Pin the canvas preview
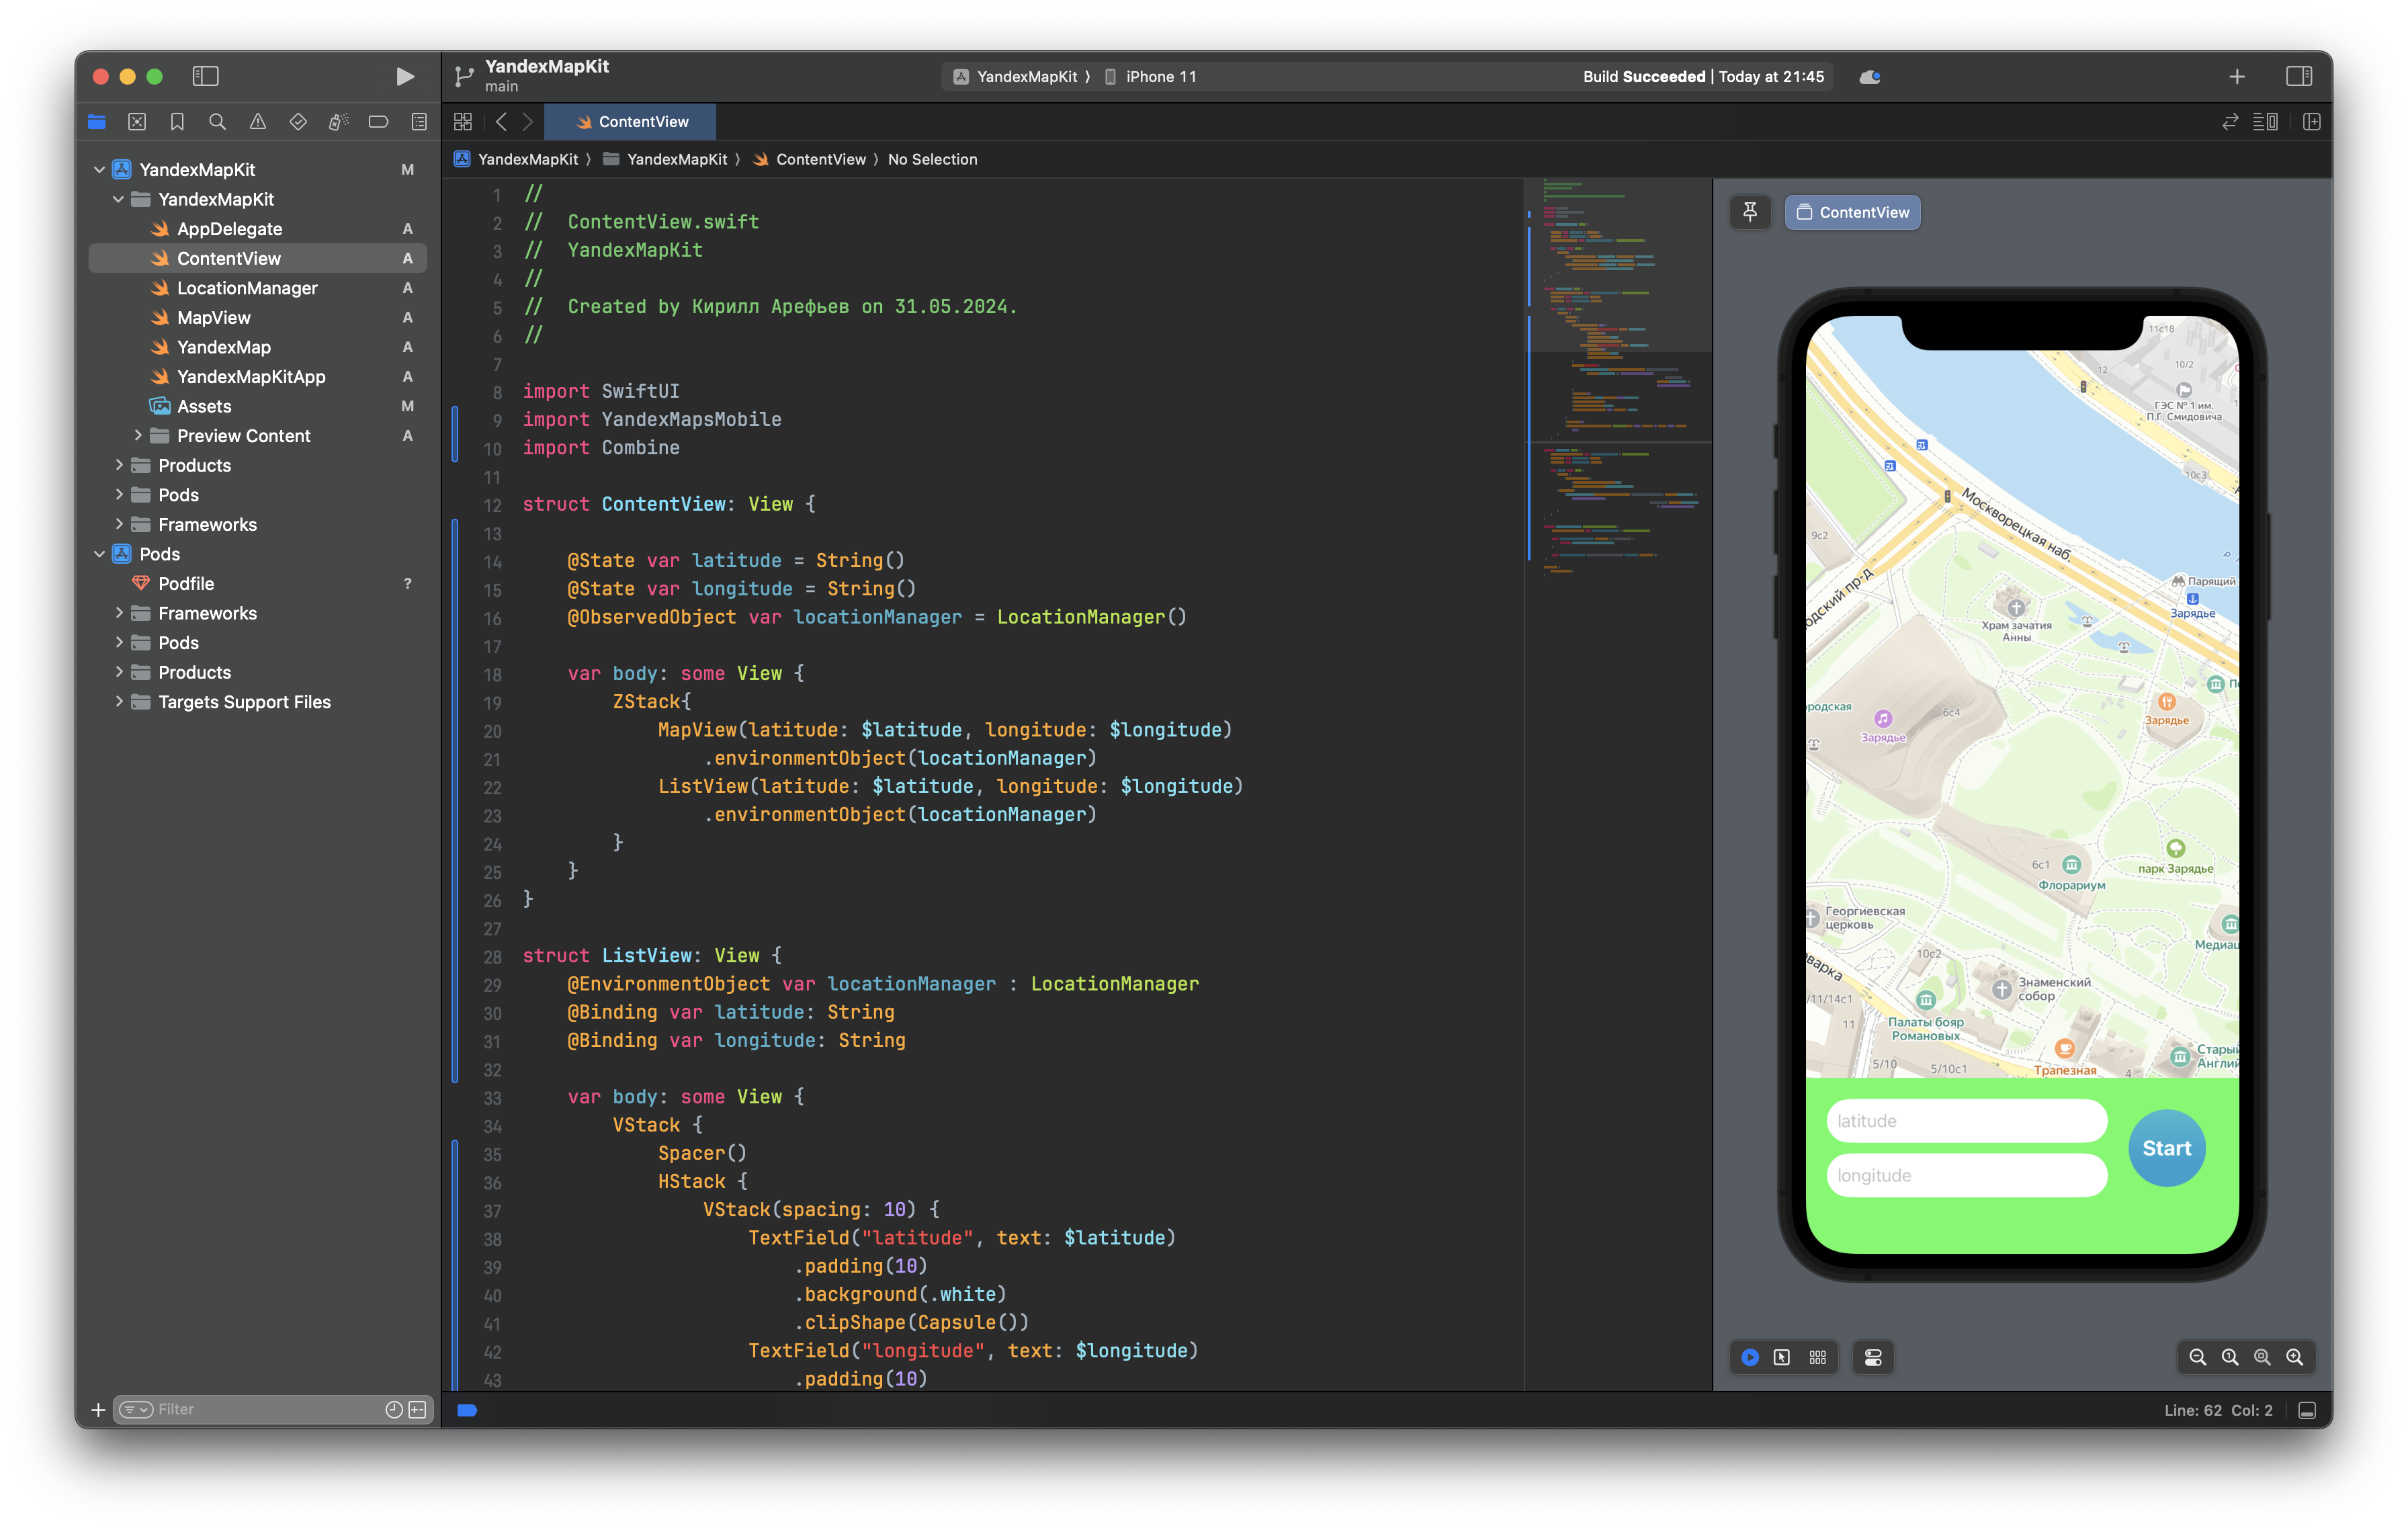 click(1750, 212)
